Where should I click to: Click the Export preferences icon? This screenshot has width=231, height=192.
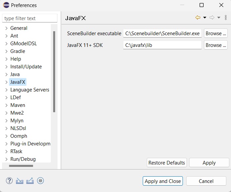pos(30,181)
